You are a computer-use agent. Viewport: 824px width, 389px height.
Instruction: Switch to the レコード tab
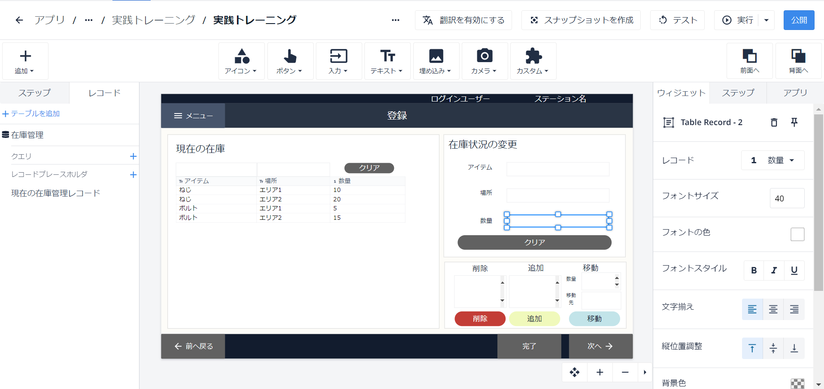104,93
